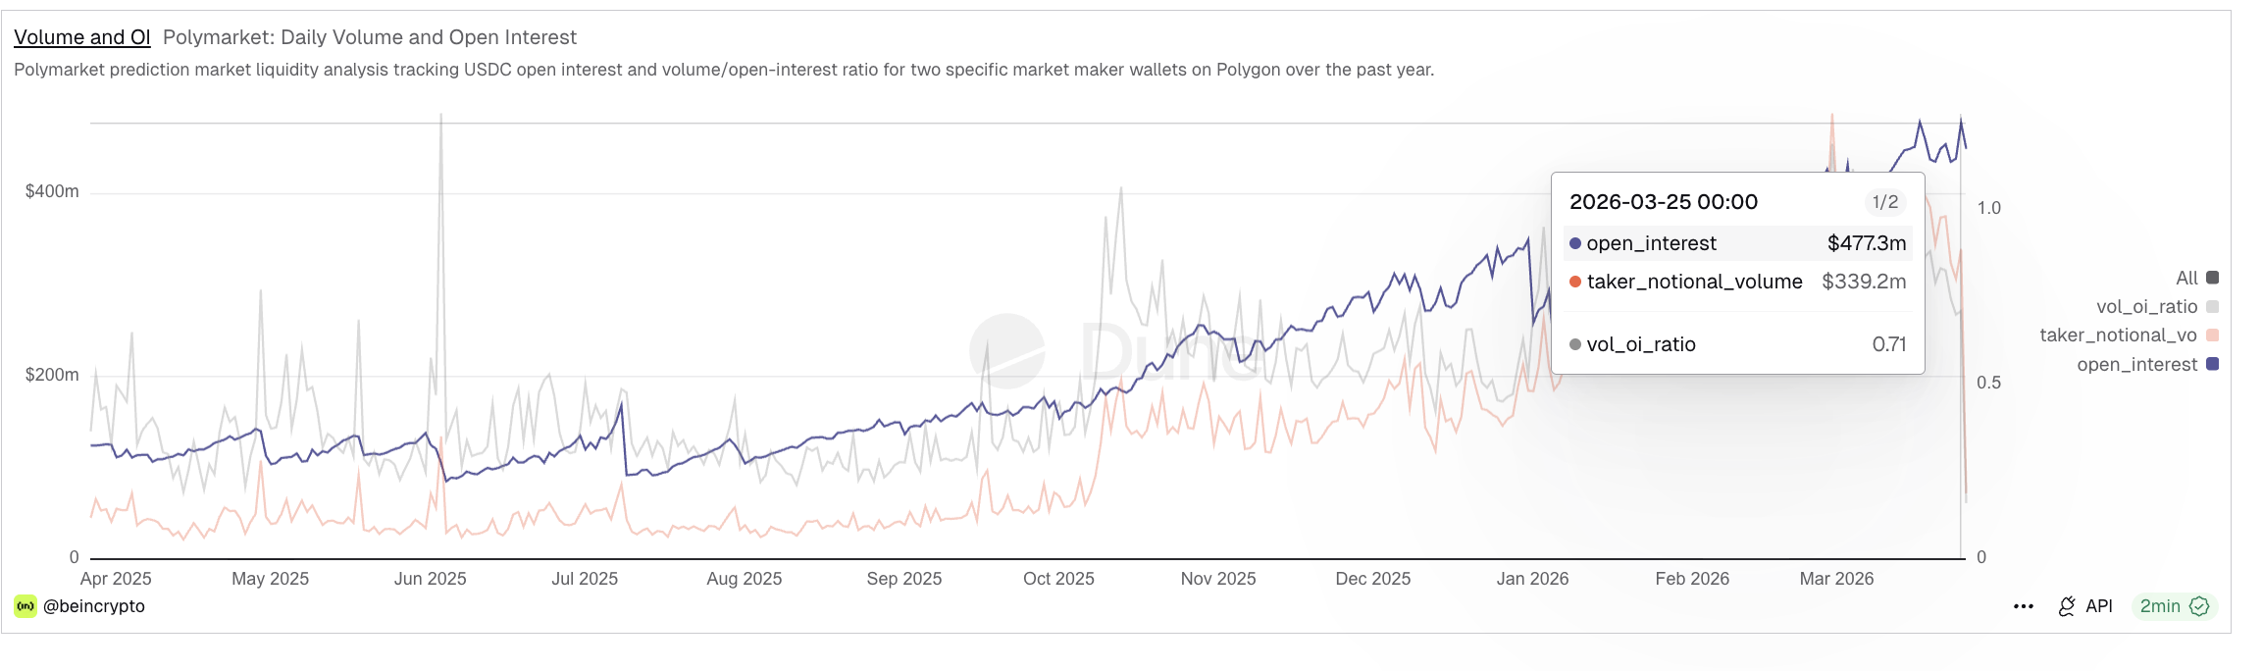Viewport: 2262px width, 671px height.
Task: Click the Mar 2026 axis label
Action: point(1834,579)
